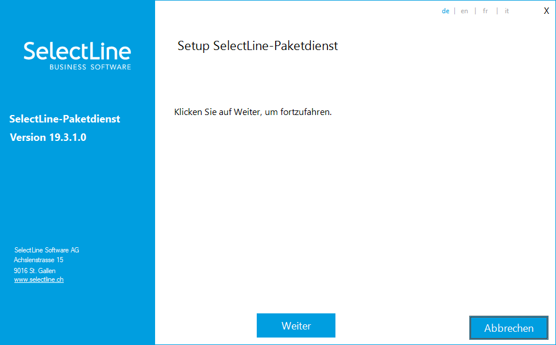Click the SelectLine Software AG company name
The width and height of the screenshot is (556, 345).
pyautogui.click(x=47, y=250)
